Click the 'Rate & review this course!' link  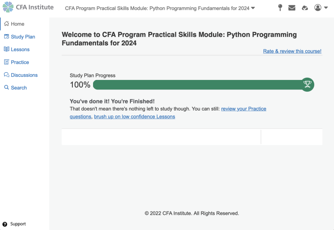tap(292, 51)
